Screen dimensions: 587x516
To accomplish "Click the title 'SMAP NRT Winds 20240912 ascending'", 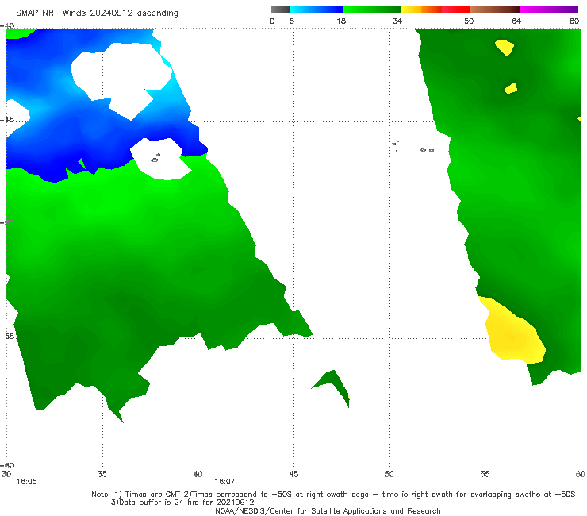I will point(97,13).
